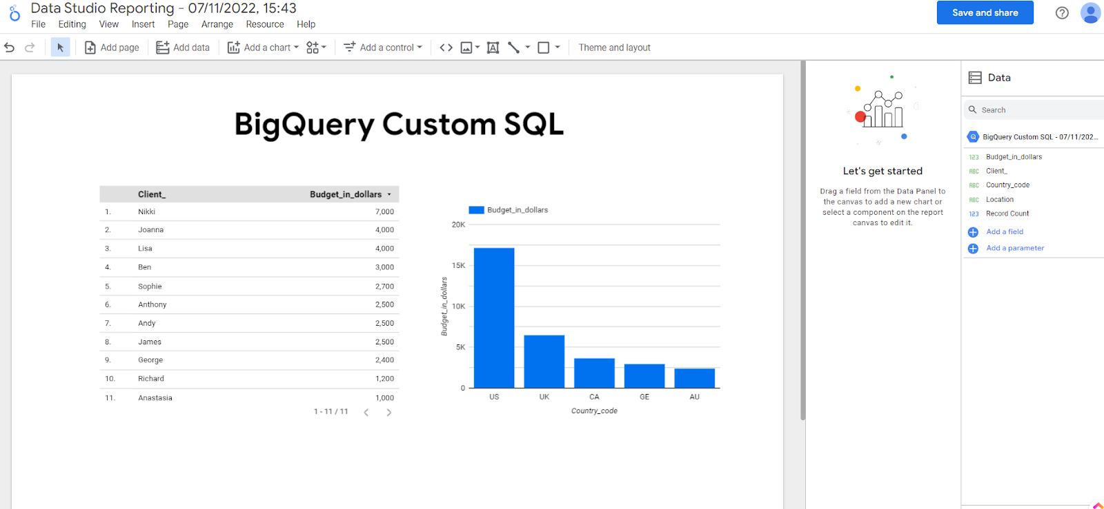Image resolution: width=1104 pixels, height=509 pixels.
Task: Sort table by Budget_in_dollars column header
Action: pos(346,194)
